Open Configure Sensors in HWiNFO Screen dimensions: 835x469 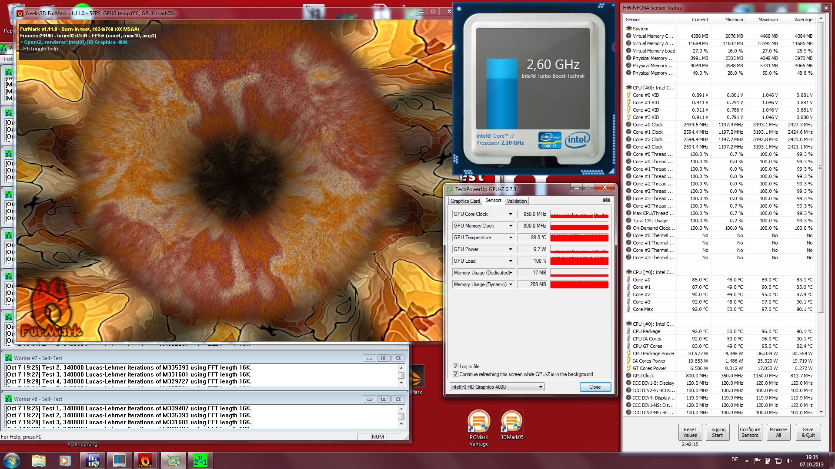pyautogui.click(x=750, y=432)
